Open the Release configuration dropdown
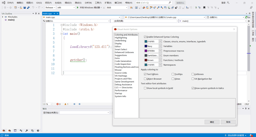Screen dimensions: 256x137 (50, 7)
